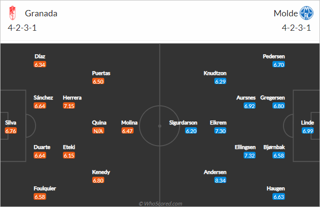
Task: Click Ellingsen's 7.32 rating badge
Action: (249, 156)
